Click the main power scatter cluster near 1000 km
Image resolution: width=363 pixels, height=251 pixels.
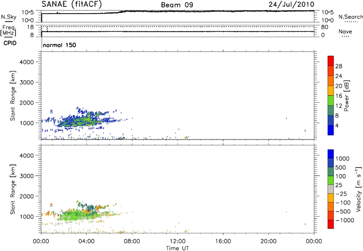80,121
